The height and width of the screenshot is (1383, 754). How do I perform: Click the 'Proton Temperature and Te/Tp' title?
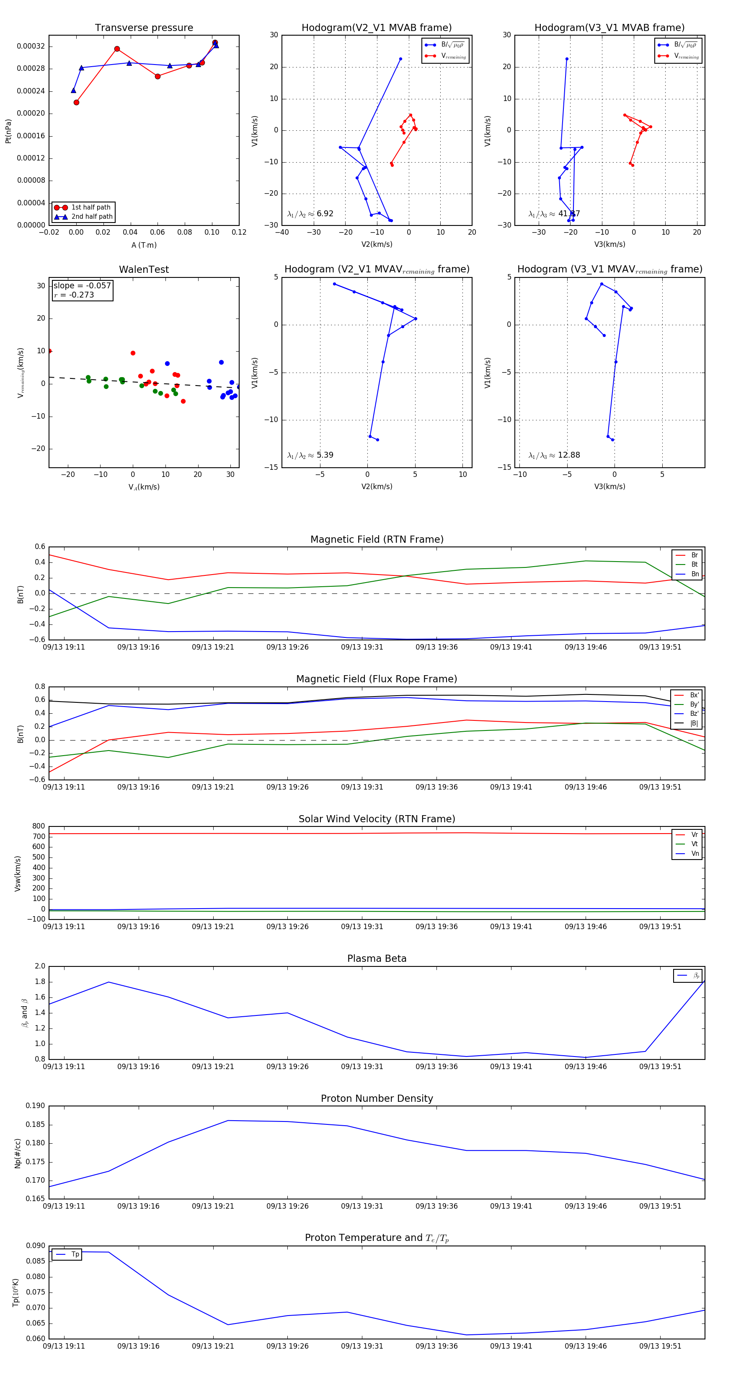point(377,1238)
